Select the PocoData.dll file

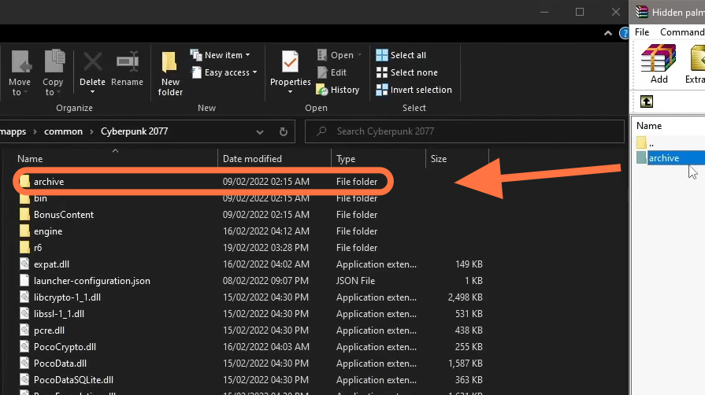[250, 364]
